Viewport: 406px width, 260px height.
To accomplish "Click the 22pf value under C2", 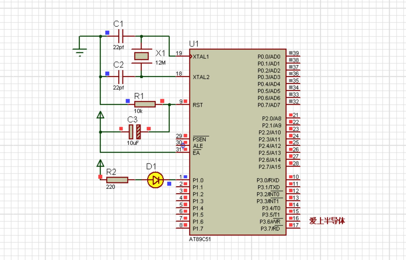I will 118,88.
